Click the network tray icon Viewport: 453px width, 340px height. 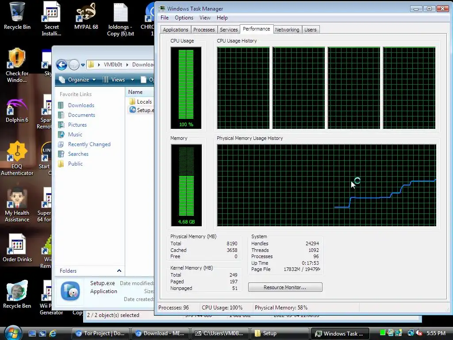click(411, 333)
